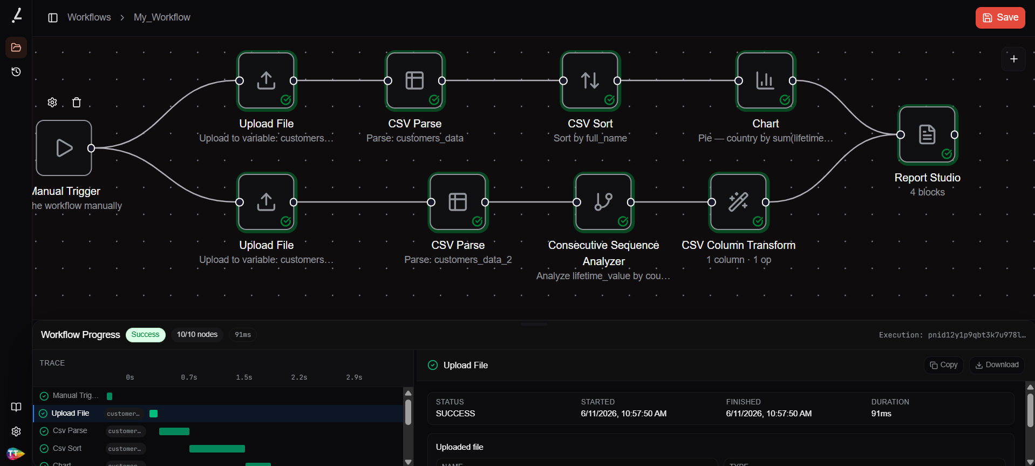Click the Download button in output panel
This screenshot has width=1035, height=466.
pos(997,365)
